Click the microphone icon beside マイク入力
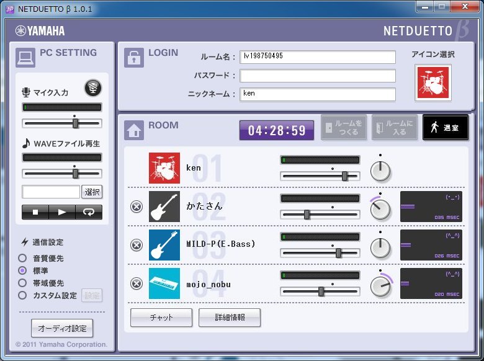 pyautogui.click(x=26, y=92)
